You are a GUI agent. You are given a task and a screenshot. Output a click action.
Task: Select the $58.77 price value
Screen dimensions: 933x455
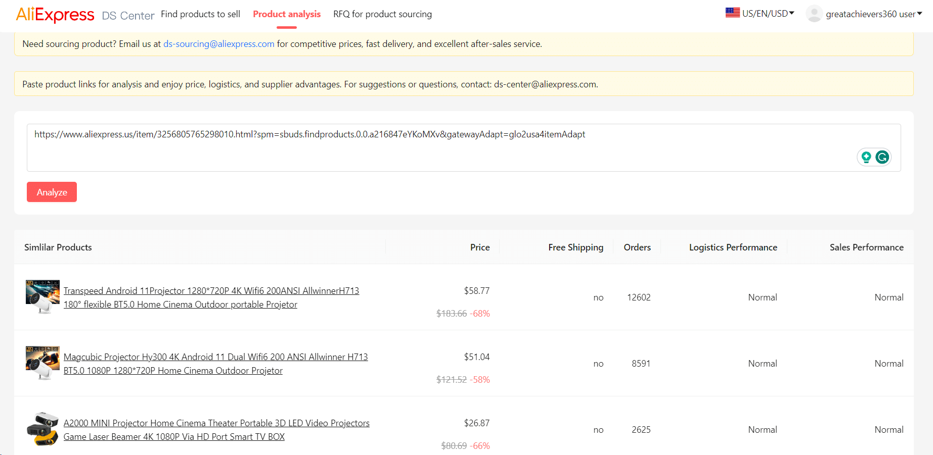click(477, 291)
